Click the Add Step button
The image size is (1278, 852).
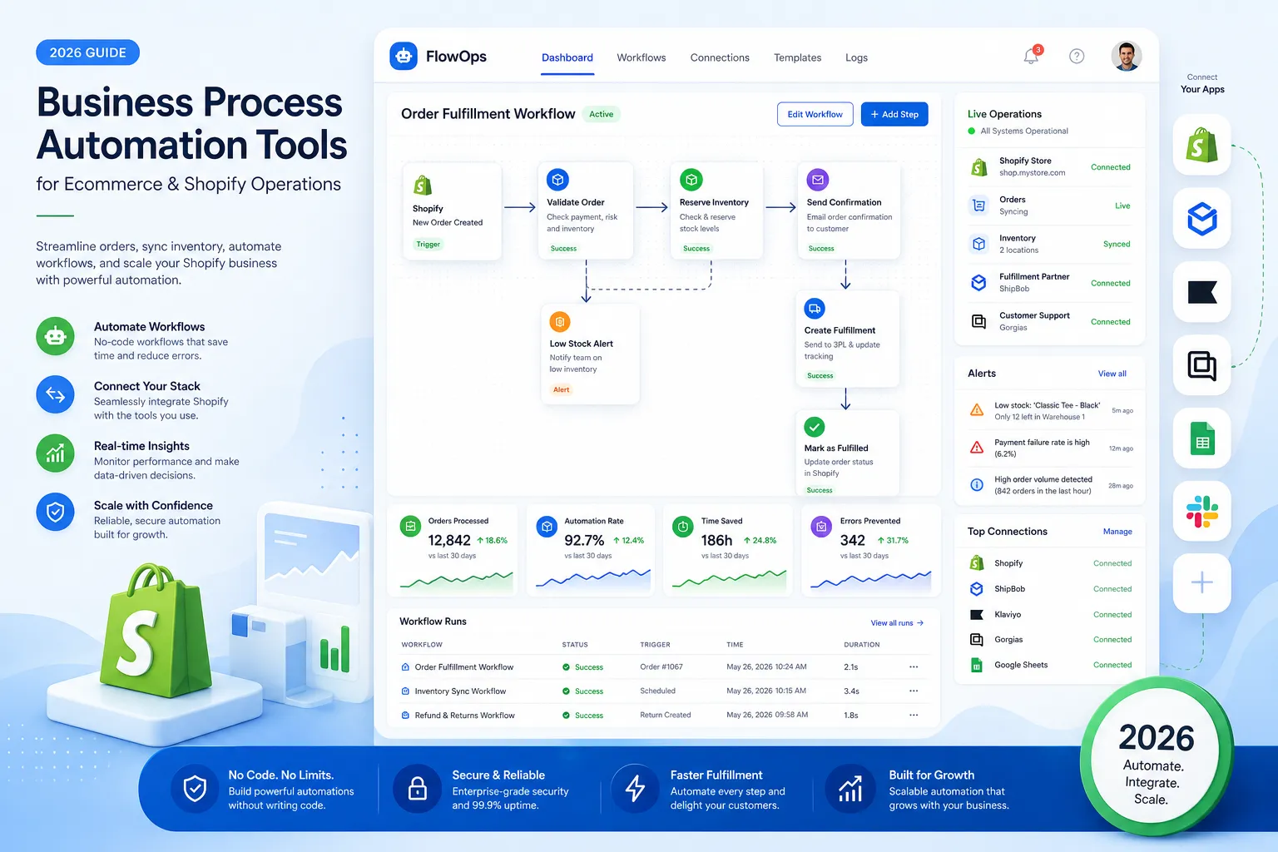(x=894, y=114)
